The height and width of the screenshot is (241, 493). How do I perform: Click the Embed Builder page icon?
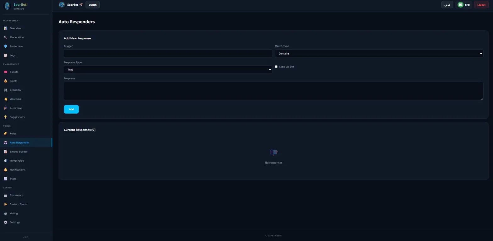(5, 152)
